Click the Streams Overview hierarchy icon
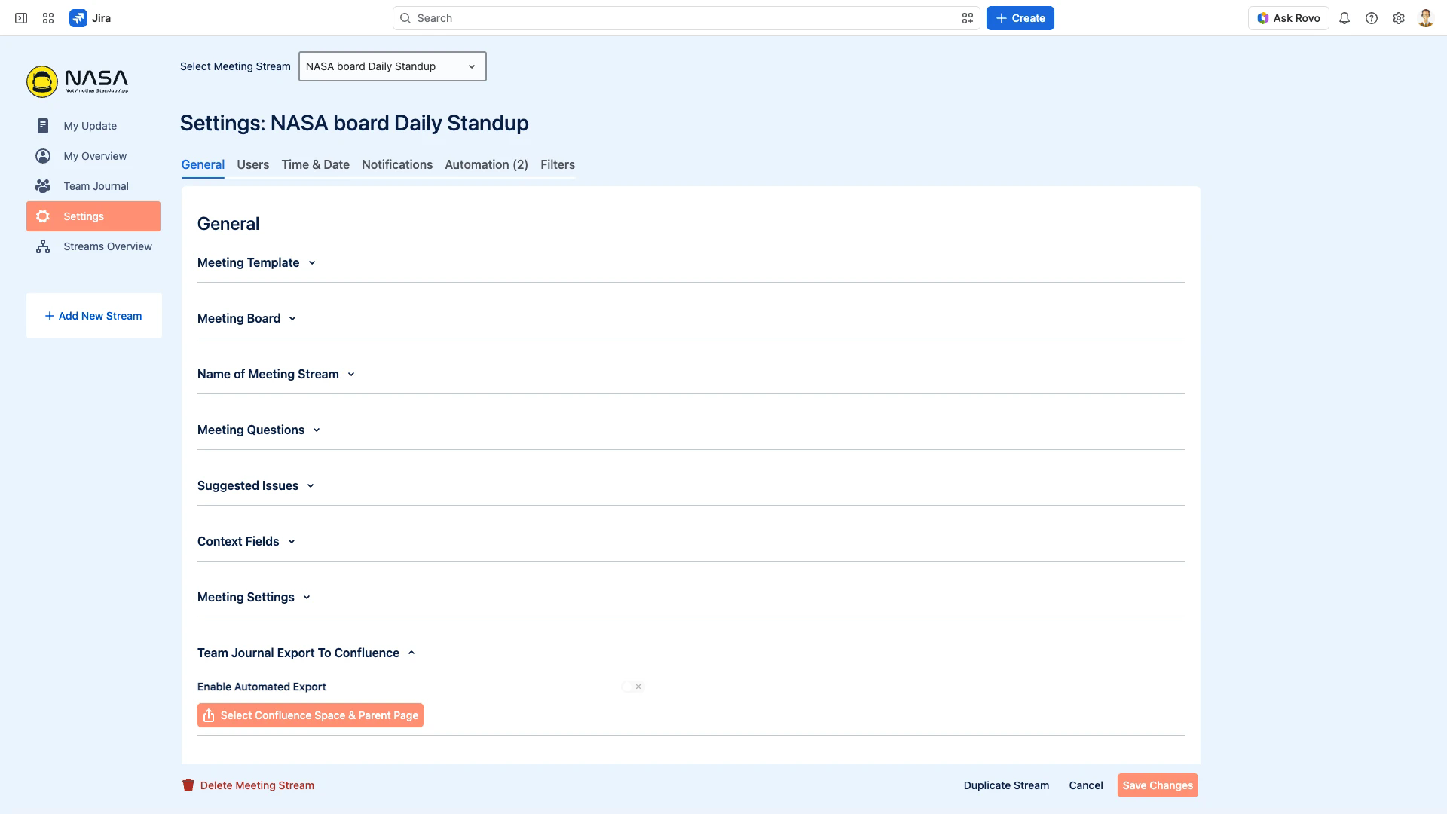Image resolution: width=1447 pixels, height=814 pixels. 43,246
